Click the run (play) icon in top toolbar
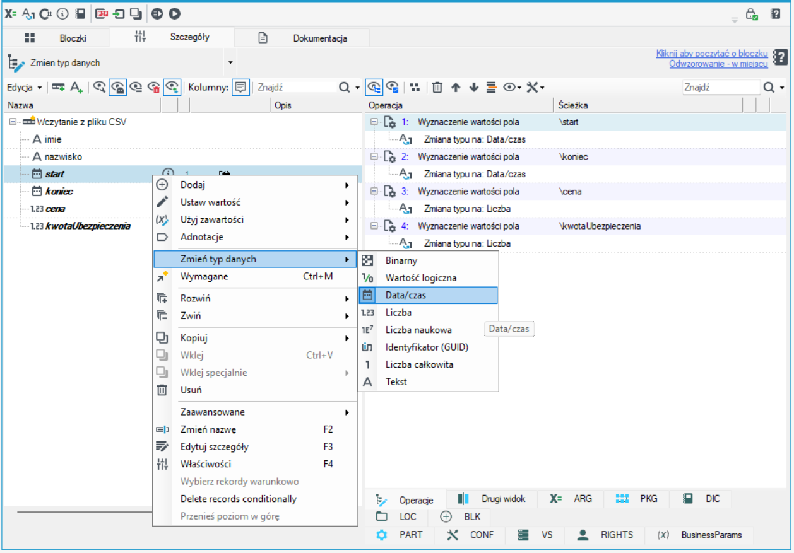Viewport: 794px width, 553px height. point(175,13)
